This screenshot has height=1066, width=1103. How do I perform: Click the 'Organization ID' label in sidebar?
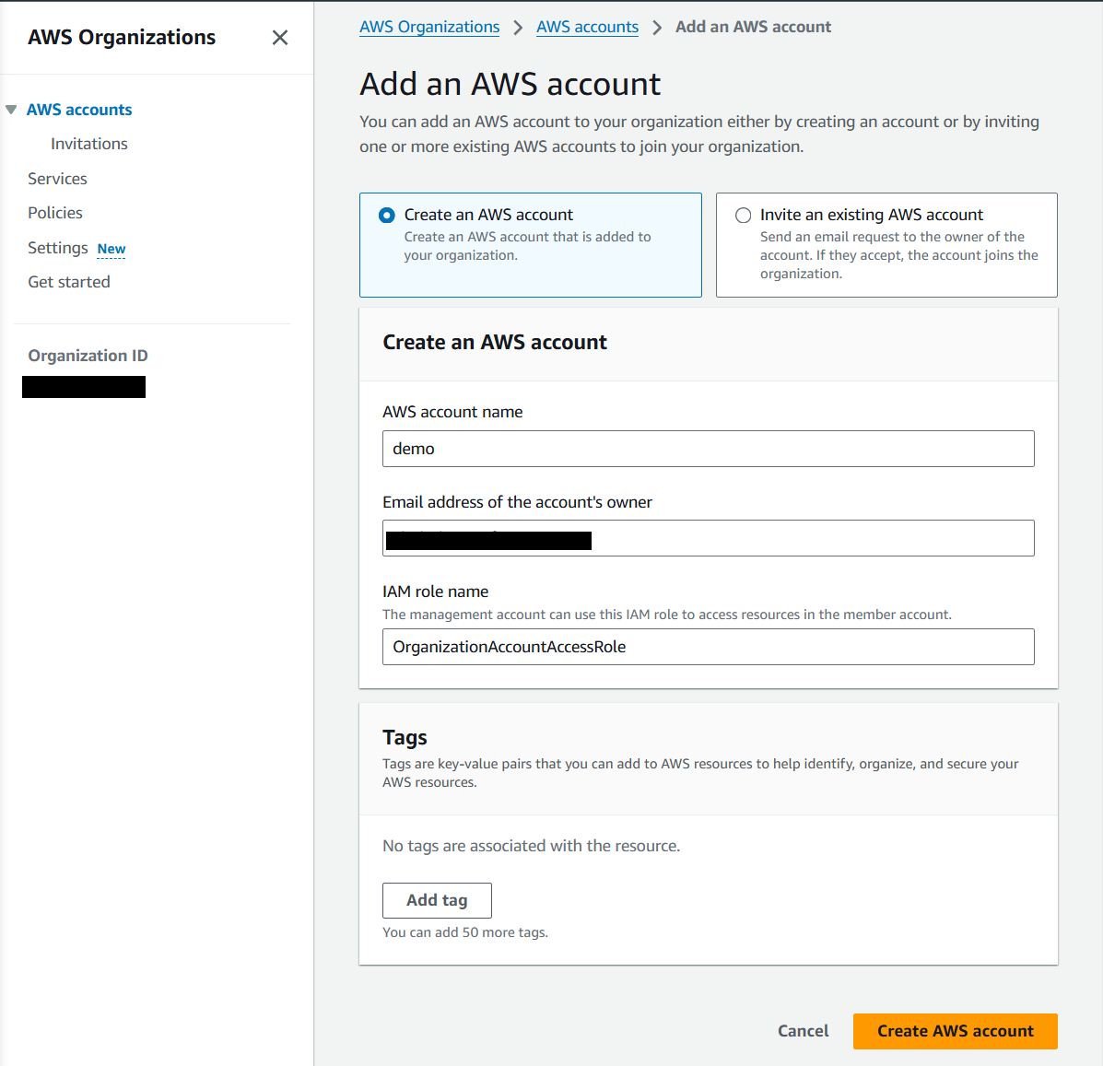(88, 356)
